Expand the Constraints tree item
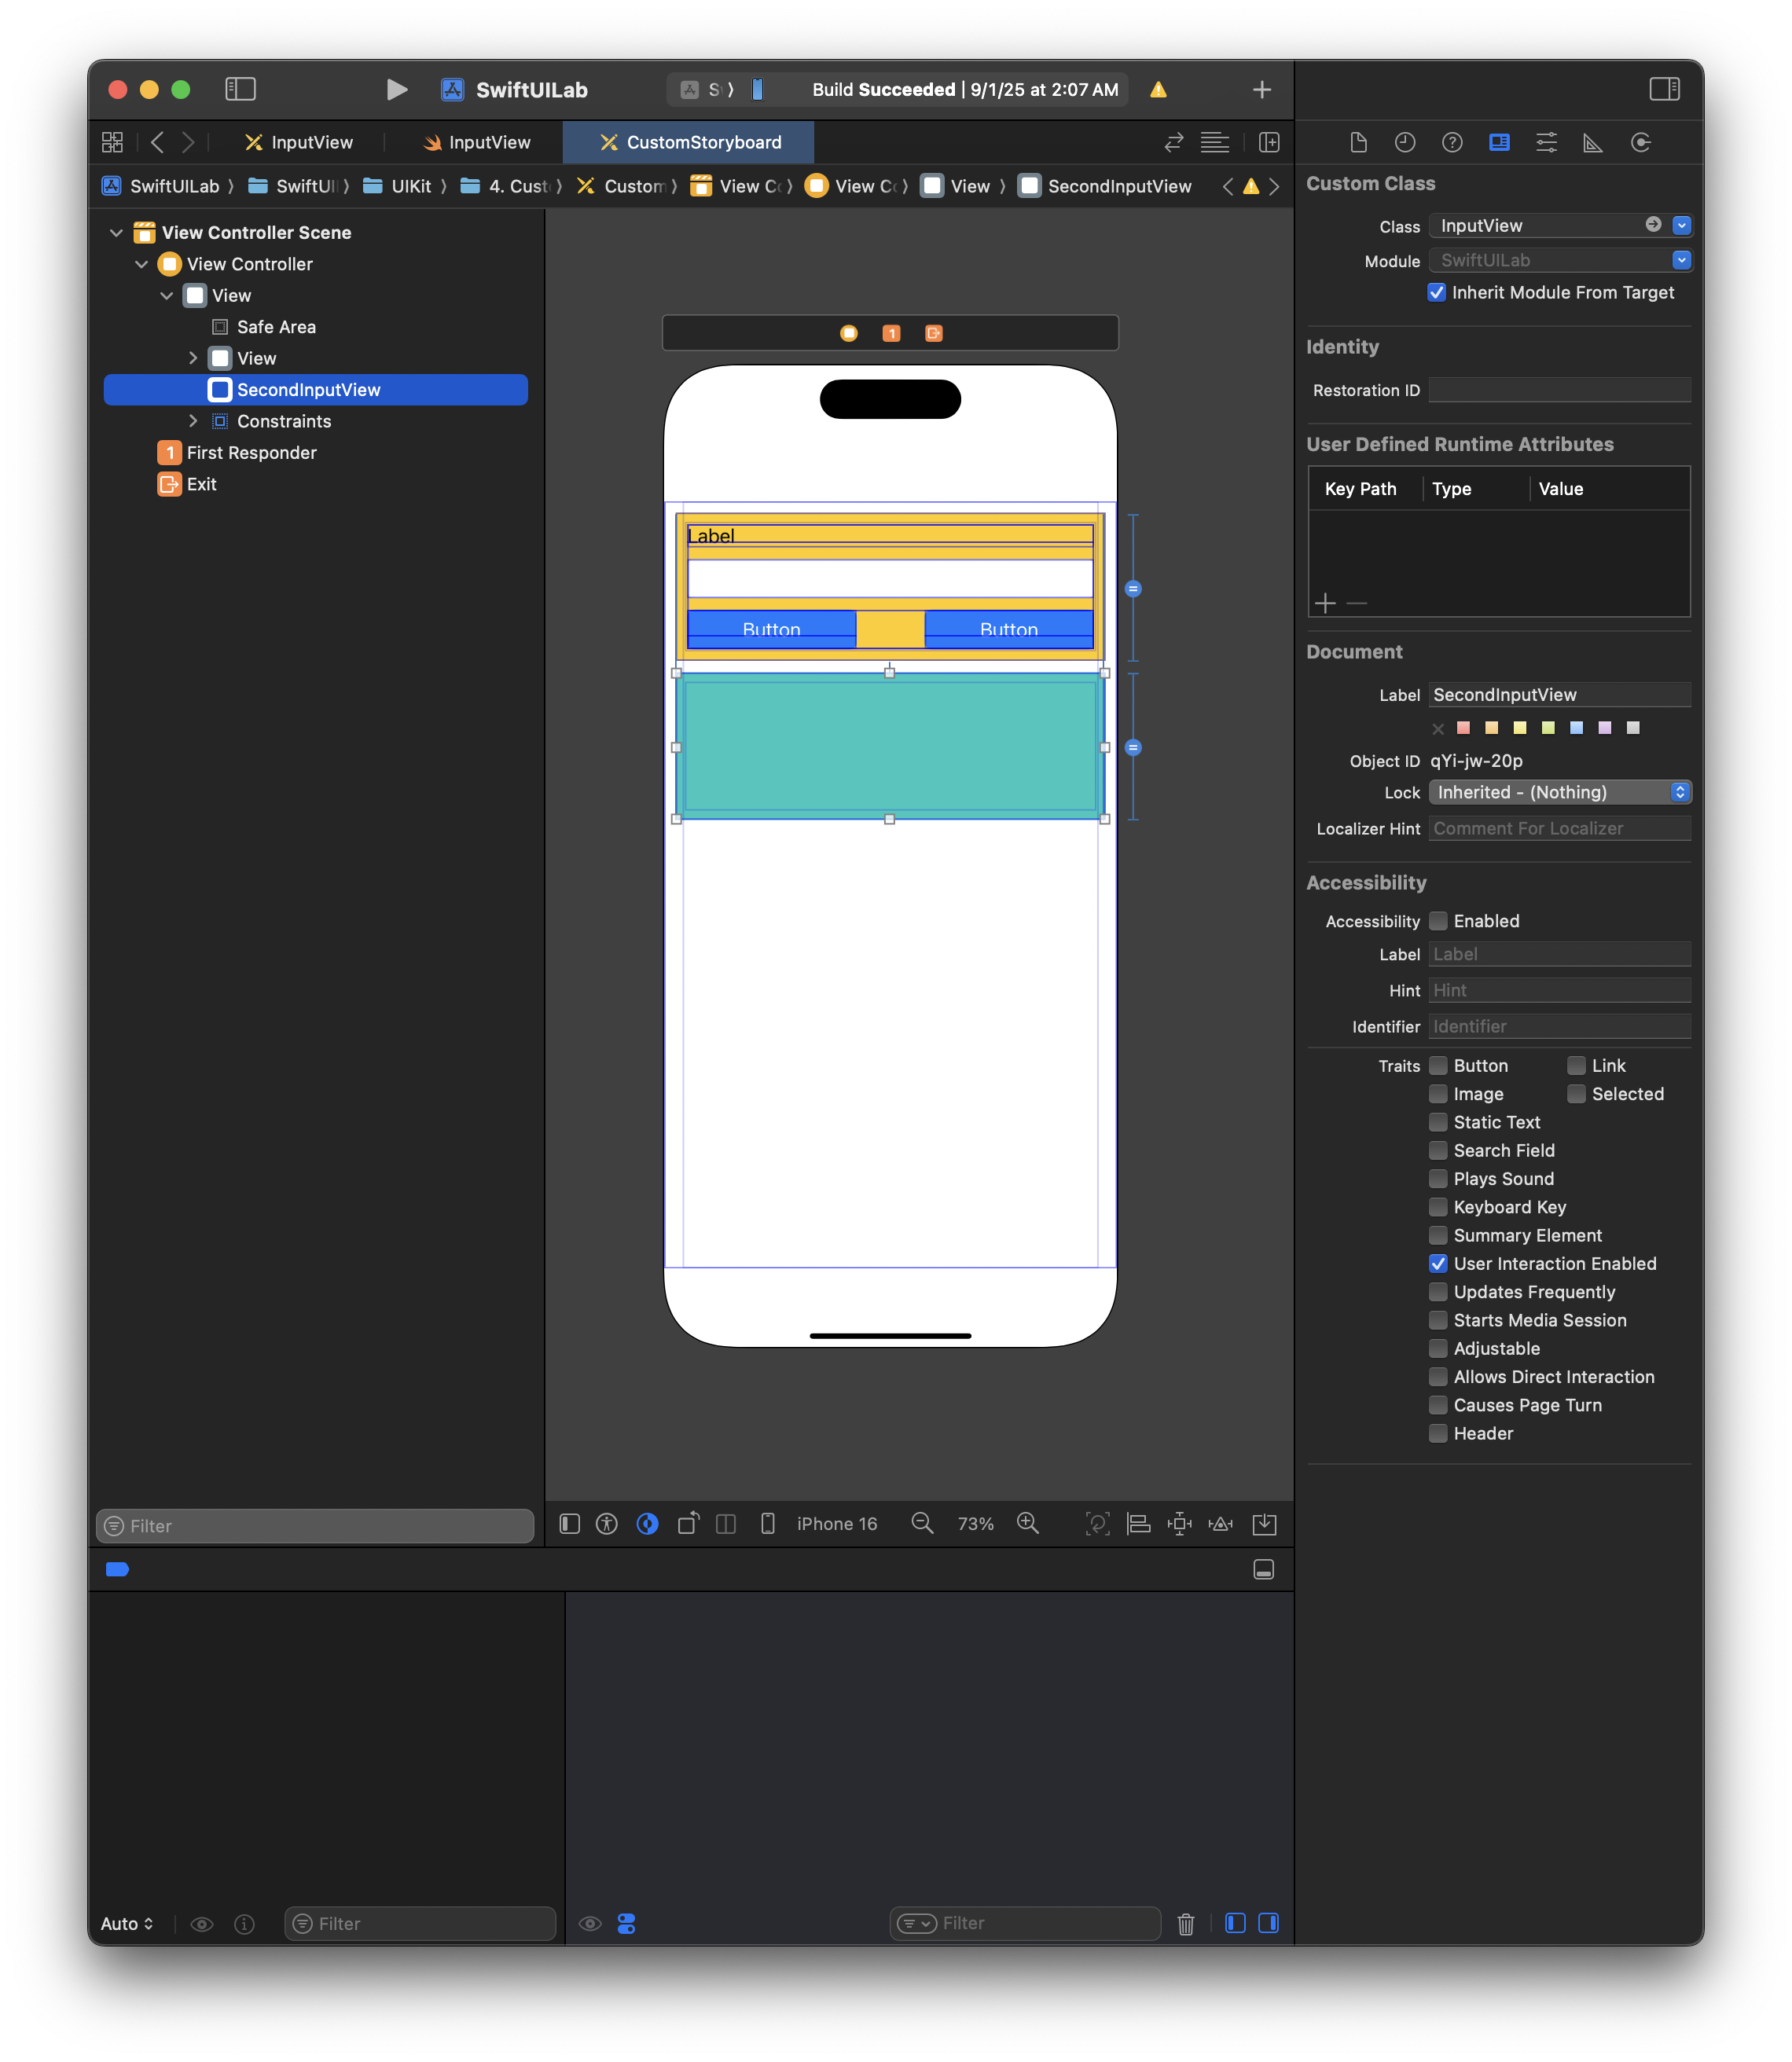 193,421
